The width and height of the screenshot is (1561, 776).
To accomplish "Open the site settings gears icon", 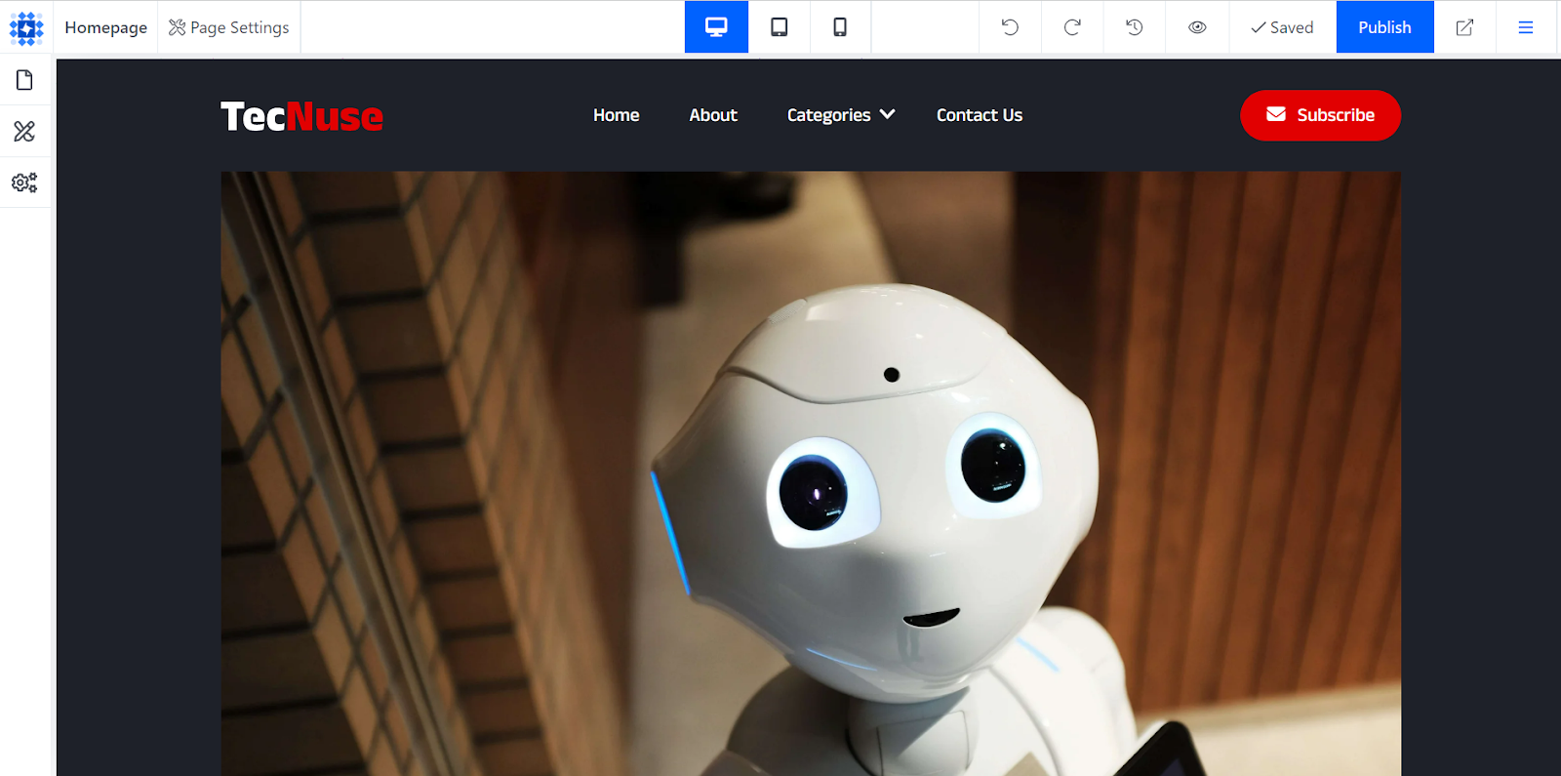I will pyautogui.click(x=24, y=183).
